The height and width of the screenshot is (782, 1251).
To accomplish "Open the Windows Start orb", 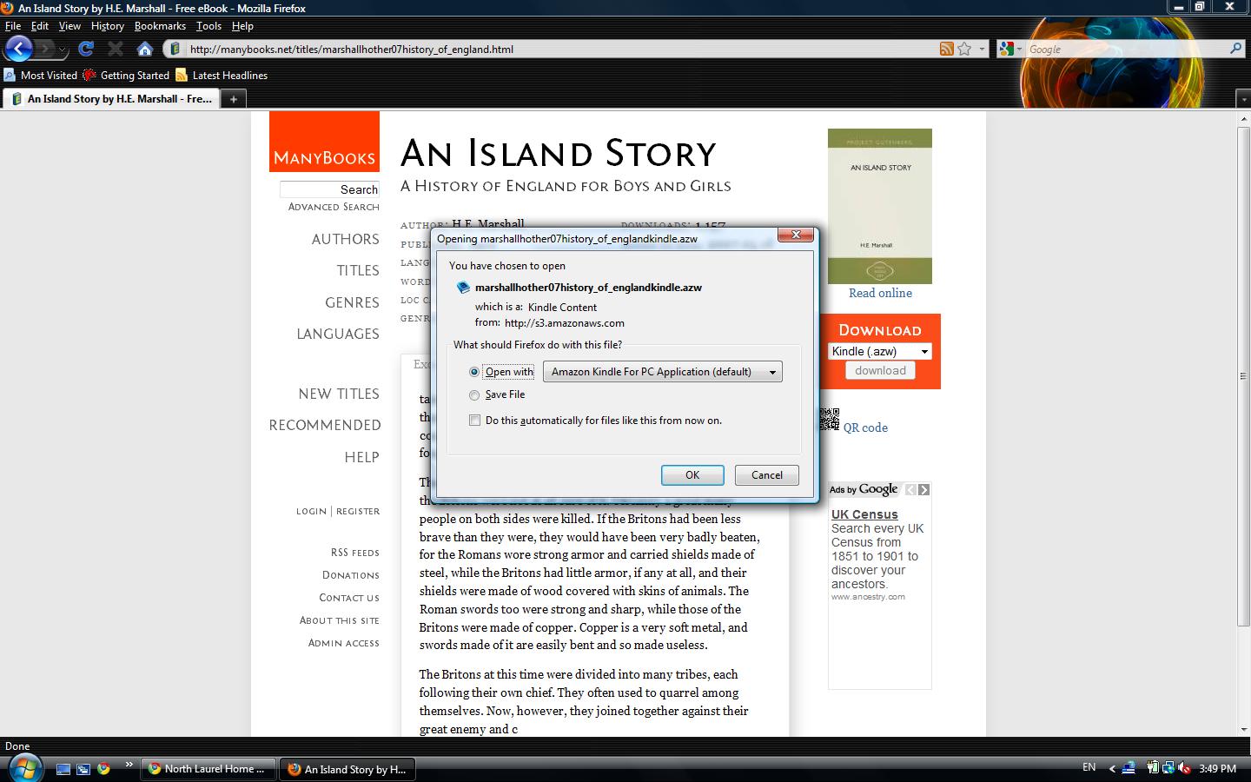I will [x=25, y=767].
